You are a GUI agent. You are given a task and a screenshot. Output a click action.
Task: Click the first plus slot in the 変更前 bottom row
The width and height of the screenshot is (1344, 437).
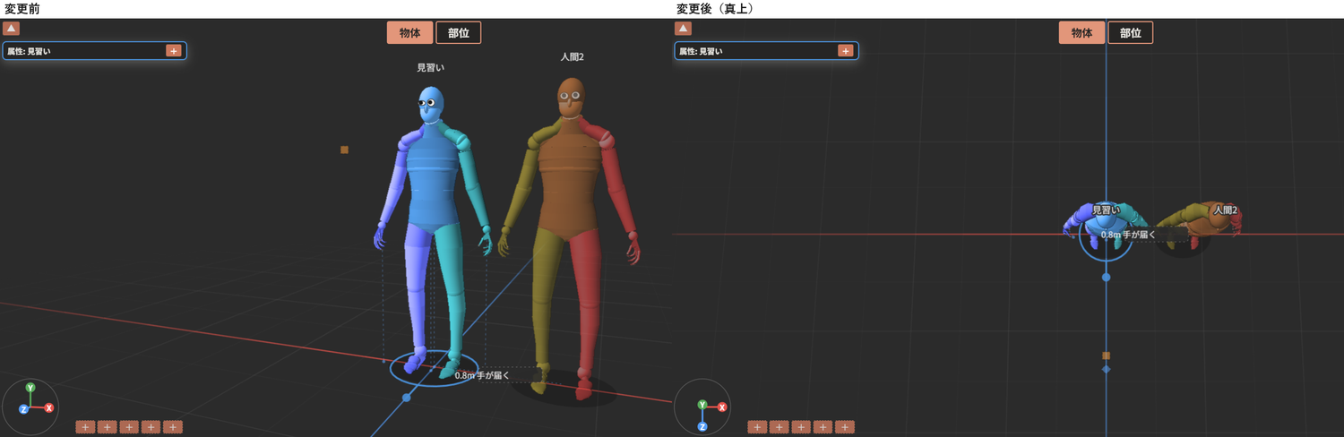pos(85,427)
